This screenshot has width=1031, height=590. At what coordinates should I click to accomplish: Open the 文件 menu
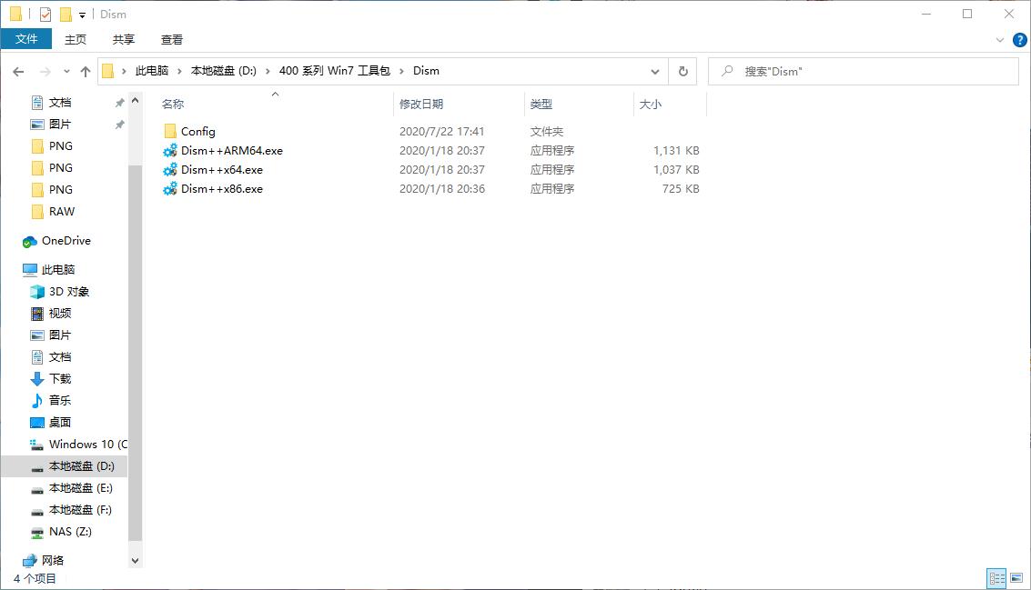[x=27, y=39]
